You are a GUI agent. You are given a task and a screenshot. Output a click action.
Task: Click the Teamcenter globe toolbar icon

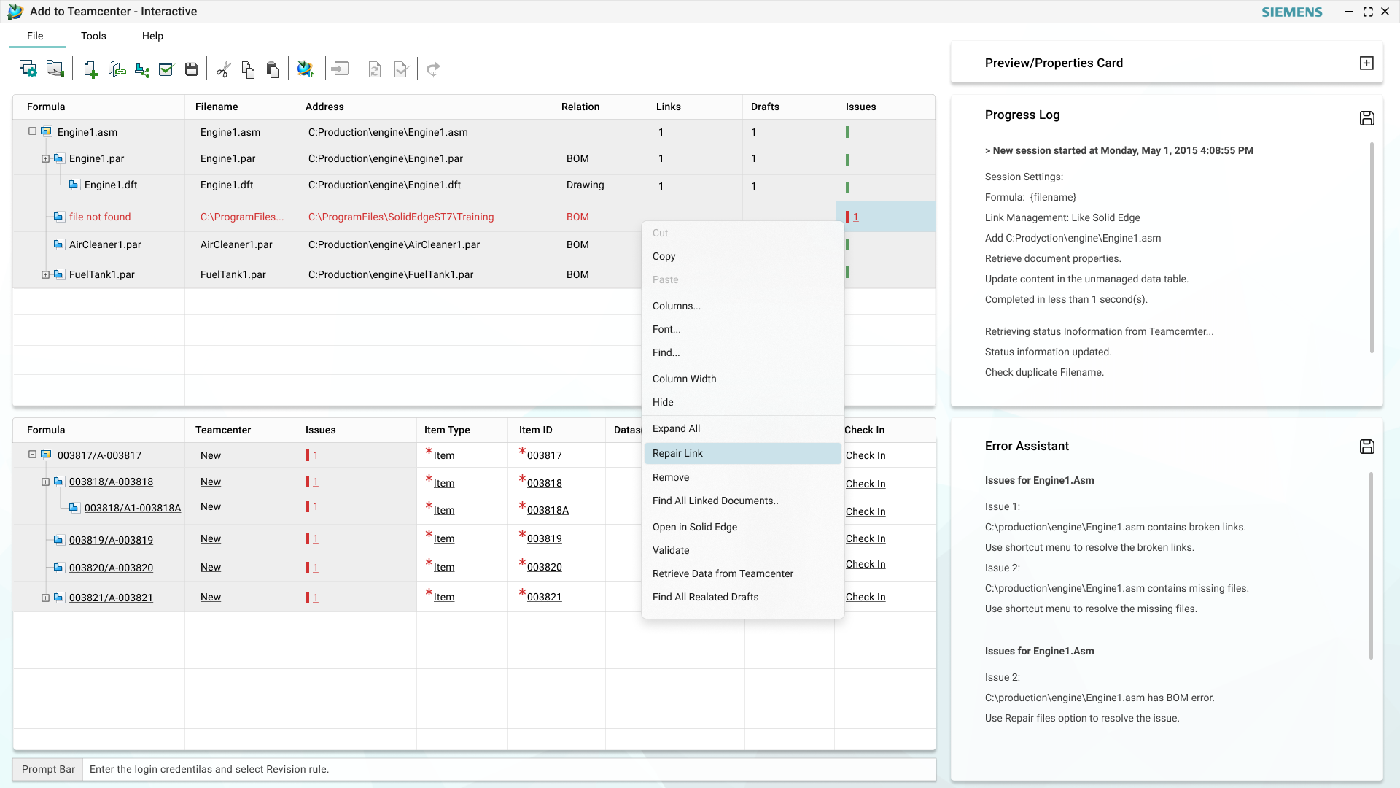pyautogui.click(x=306, y=69)
